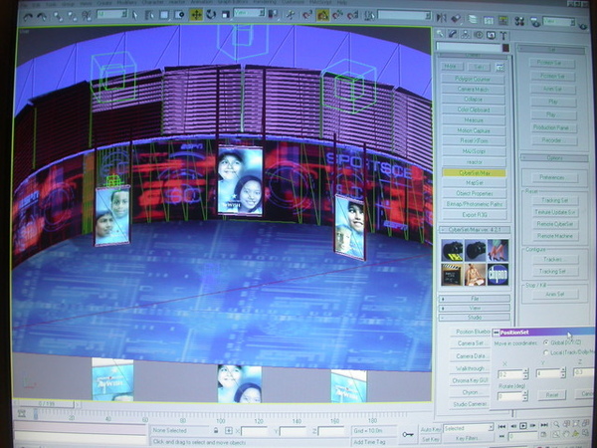Screen dimensions: 597x448
Task: Activate the Select Object arrow tool
Action: tap(134, 15)
